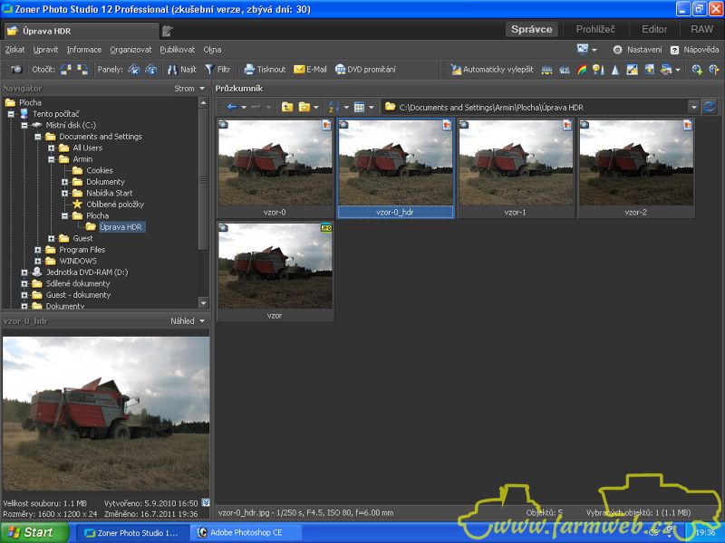
Task: Open the Filtr funnel filter
Action: (217, 69)
